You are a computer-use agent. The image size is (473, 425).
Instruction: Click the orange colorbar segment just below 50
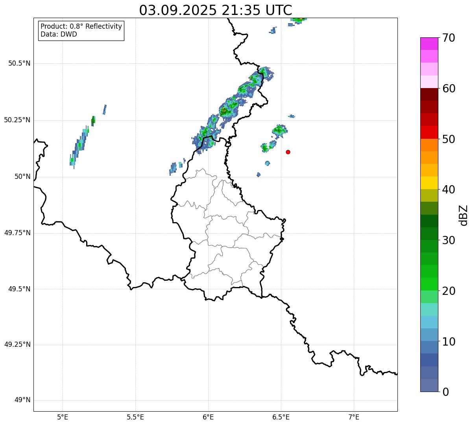point(429,145)
